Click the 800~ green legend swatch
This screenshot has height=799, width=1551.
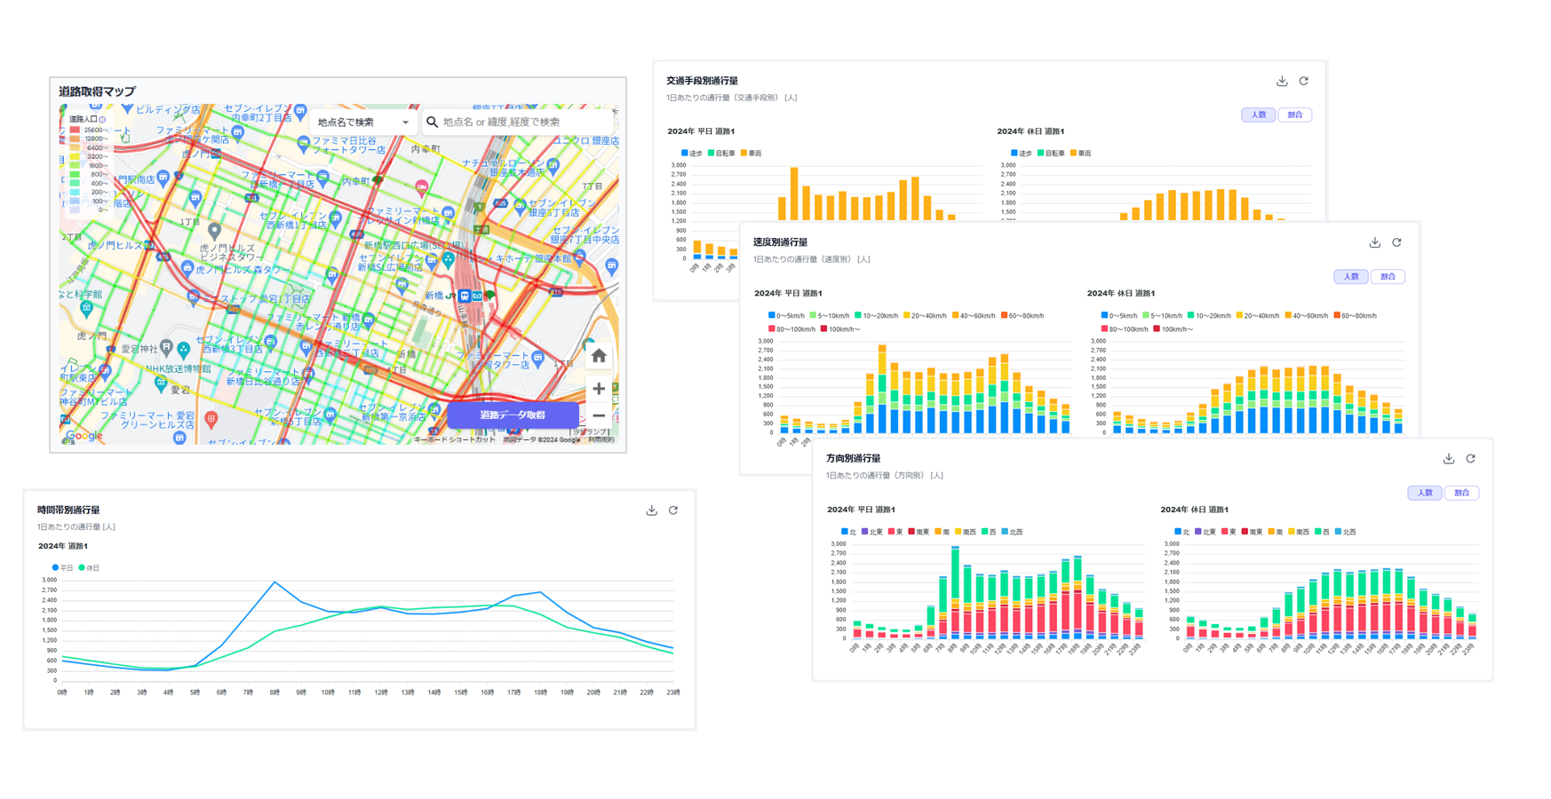(x=75, y=175)
